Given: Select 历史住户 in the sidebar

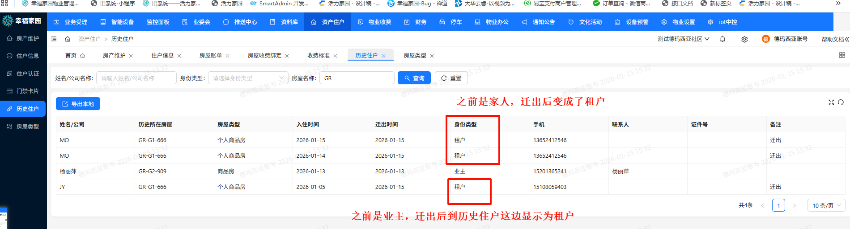Looking at the screenshot, I should [x=23, y=109].
